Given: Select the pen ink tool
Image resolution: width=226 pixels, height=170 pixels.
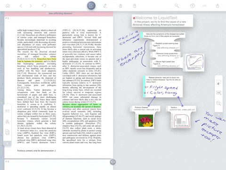Looking at the screenshot, I should 105,6.
